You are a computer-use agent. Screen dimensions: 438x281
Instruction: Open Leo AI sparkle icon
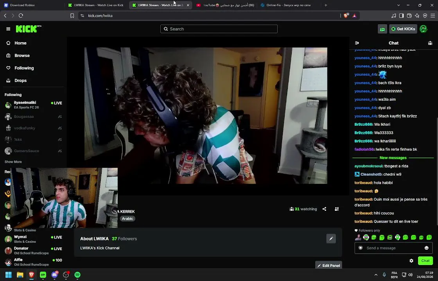click(417, 16)
